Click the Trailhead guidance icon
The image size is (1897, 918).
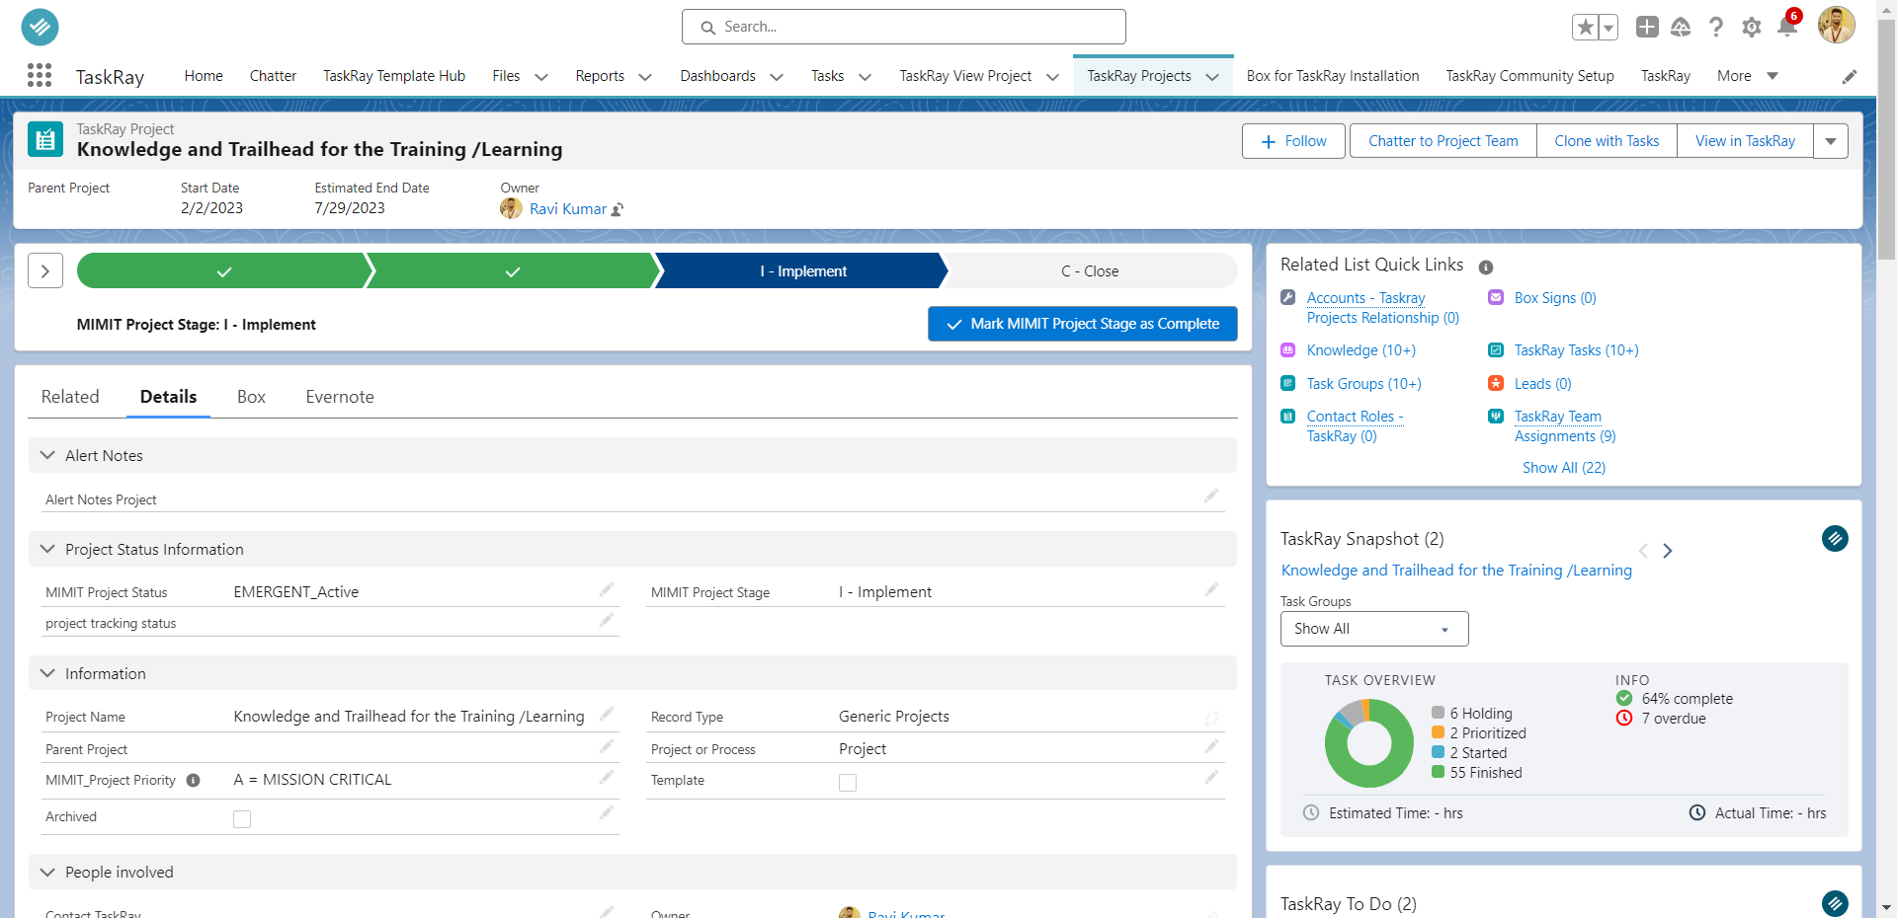coord(1682,27)
